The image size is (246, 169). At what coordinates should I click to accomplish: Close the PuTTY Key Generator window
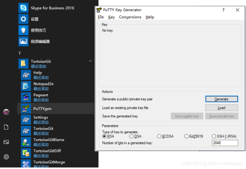237,10
